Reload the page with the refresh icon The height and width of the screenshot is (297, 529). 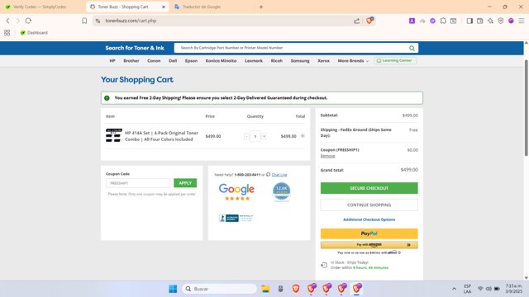click(28, 21)
